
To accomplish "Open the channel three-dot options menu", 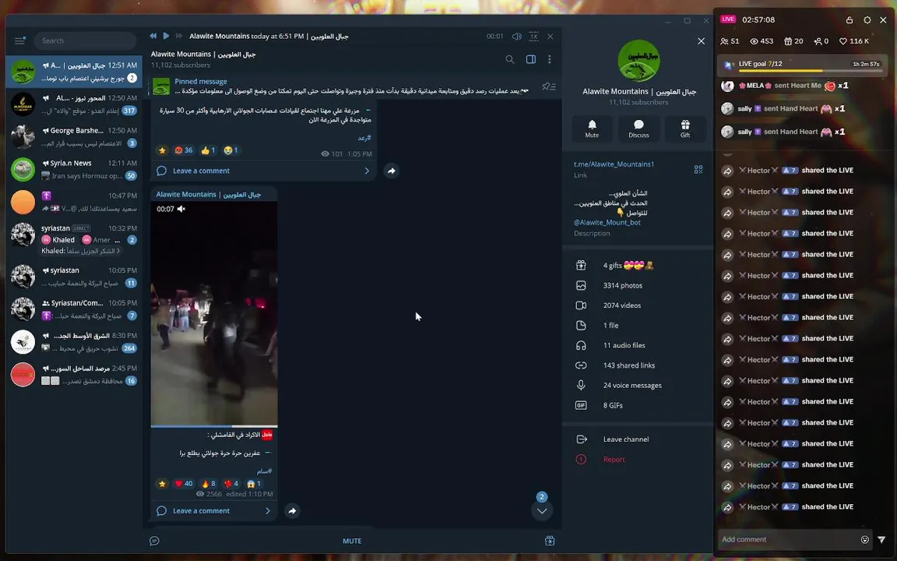I will click(x=550, y=59).
